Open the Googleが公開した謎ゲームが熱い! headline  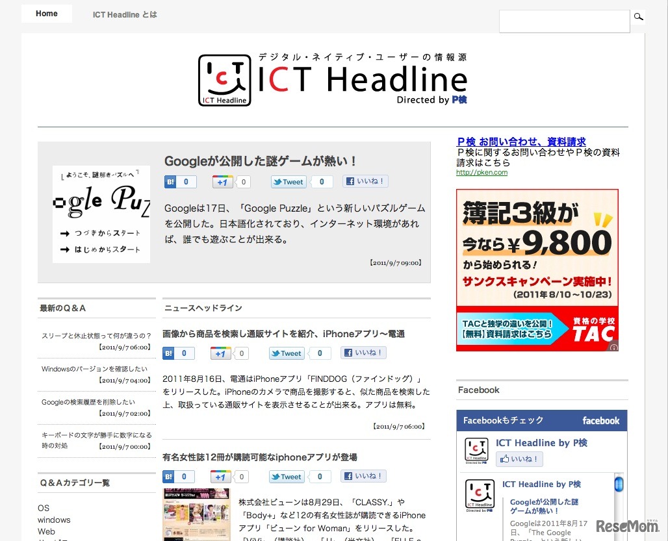(x=260, y=161)
